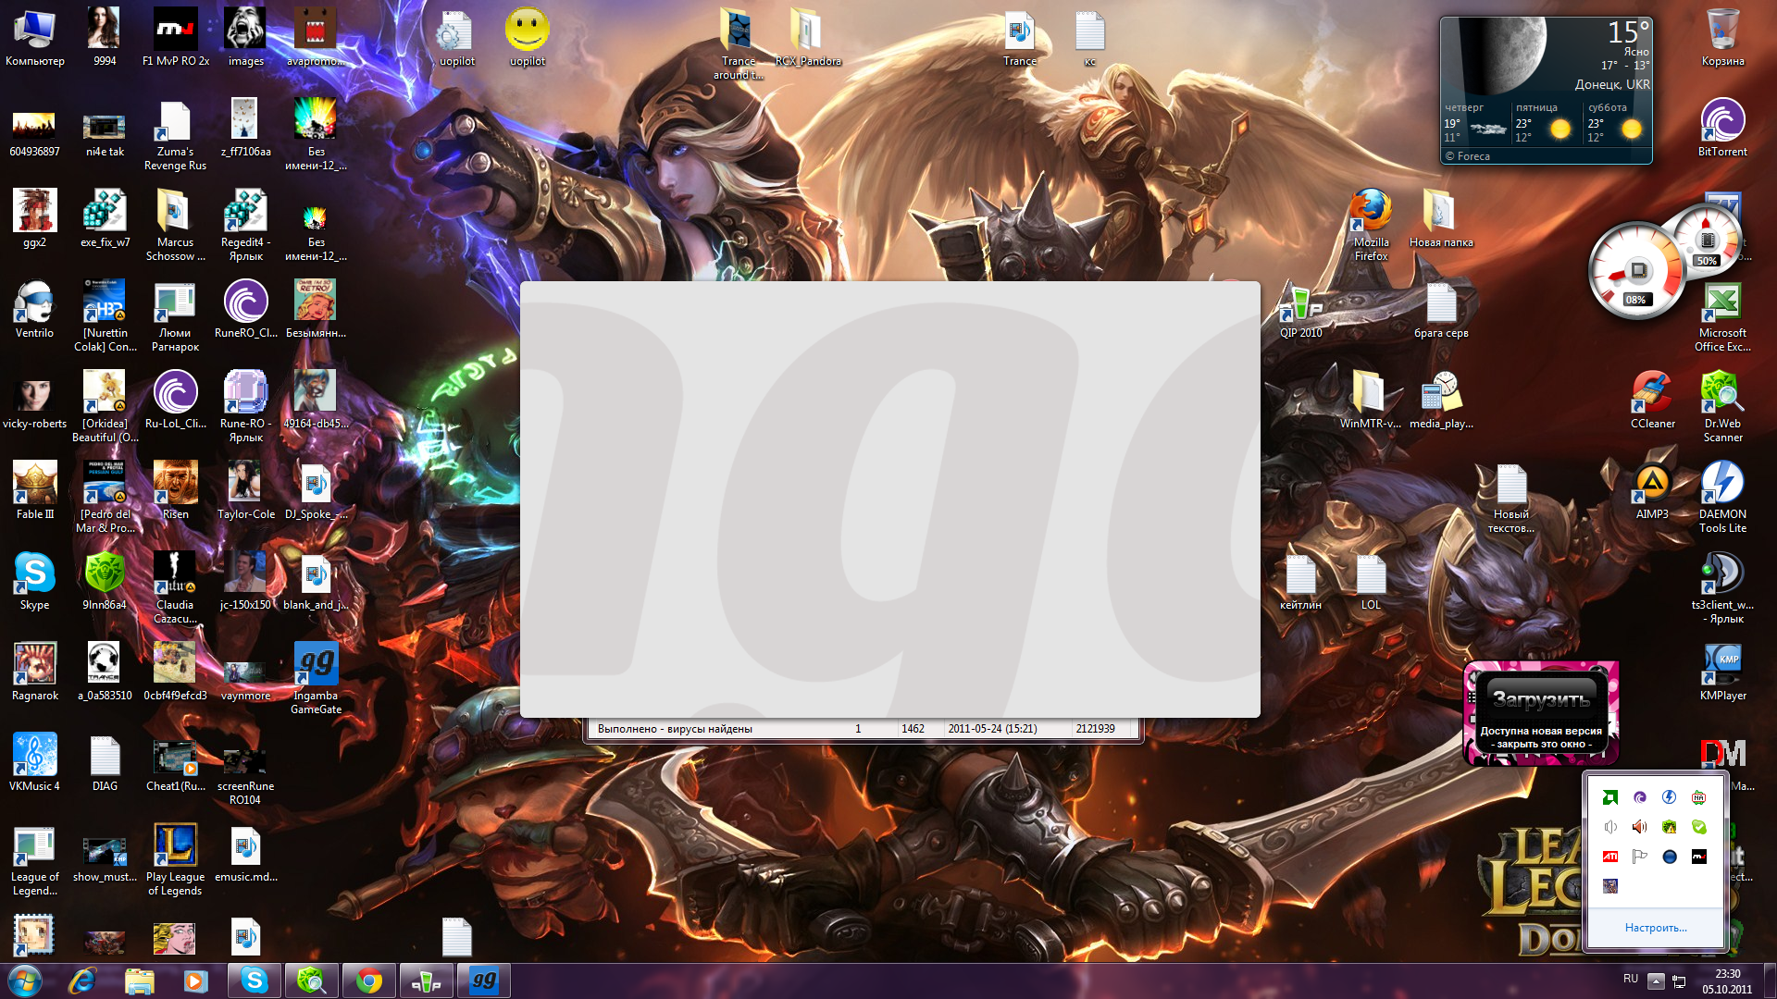
Task: Click the Настроить... link
Action: click(1656, 927)
